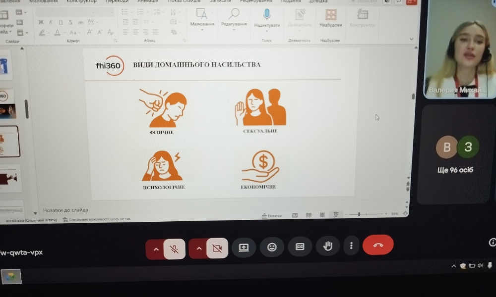
Task: Open emoji reactions in Meet
Action: [x=272, y=247]
